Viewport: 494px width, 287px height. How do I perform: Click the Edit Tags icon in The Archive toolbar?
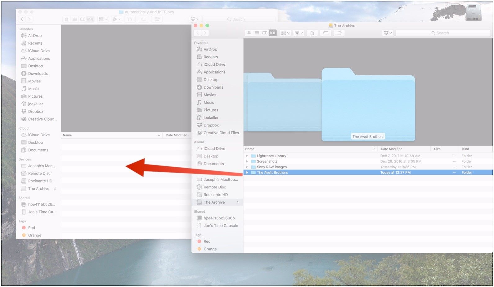[326, 33]
